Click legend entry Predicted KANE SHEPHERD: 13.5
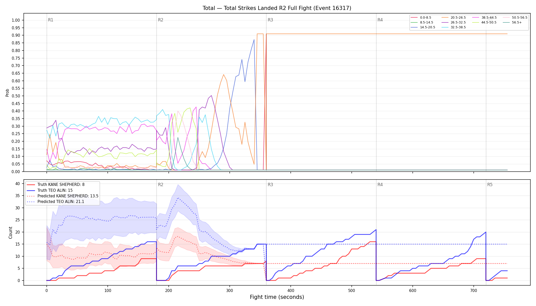Viewport: 536px width, 306px height. coord(68,196)
